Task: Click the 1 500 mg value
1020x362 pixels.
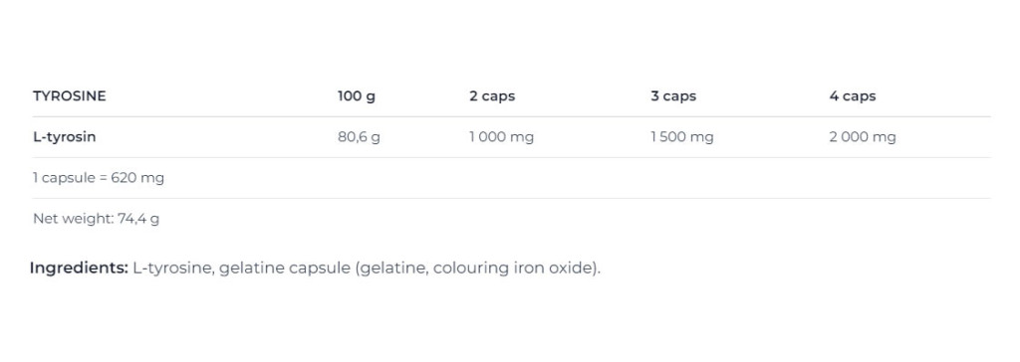Action: [681, 137]
